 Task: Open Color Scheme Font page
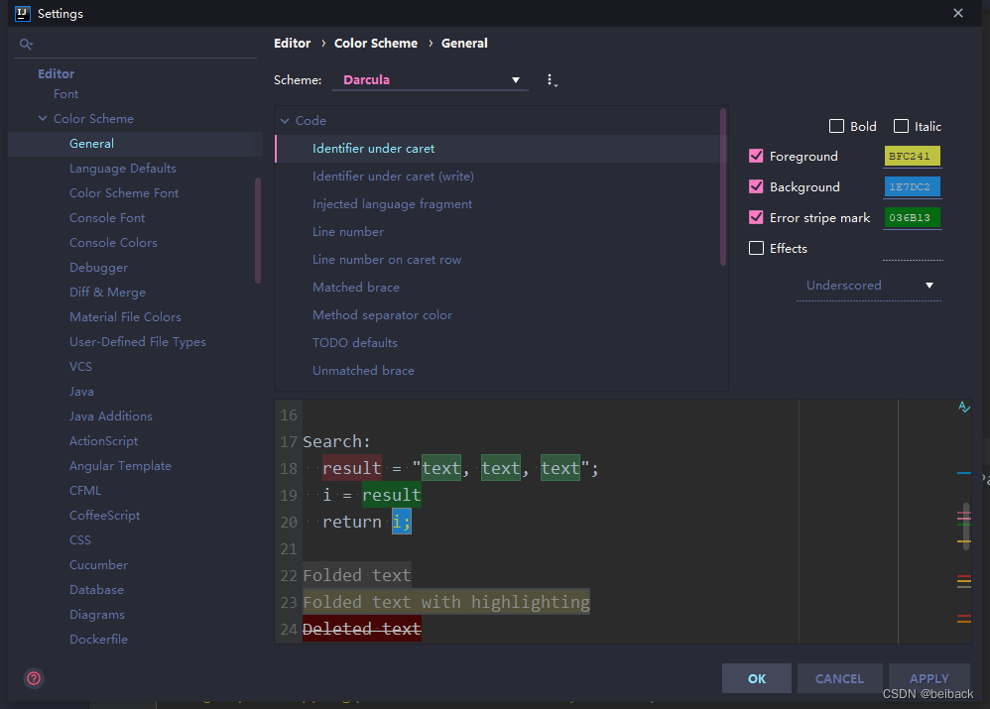coord(124,193)
